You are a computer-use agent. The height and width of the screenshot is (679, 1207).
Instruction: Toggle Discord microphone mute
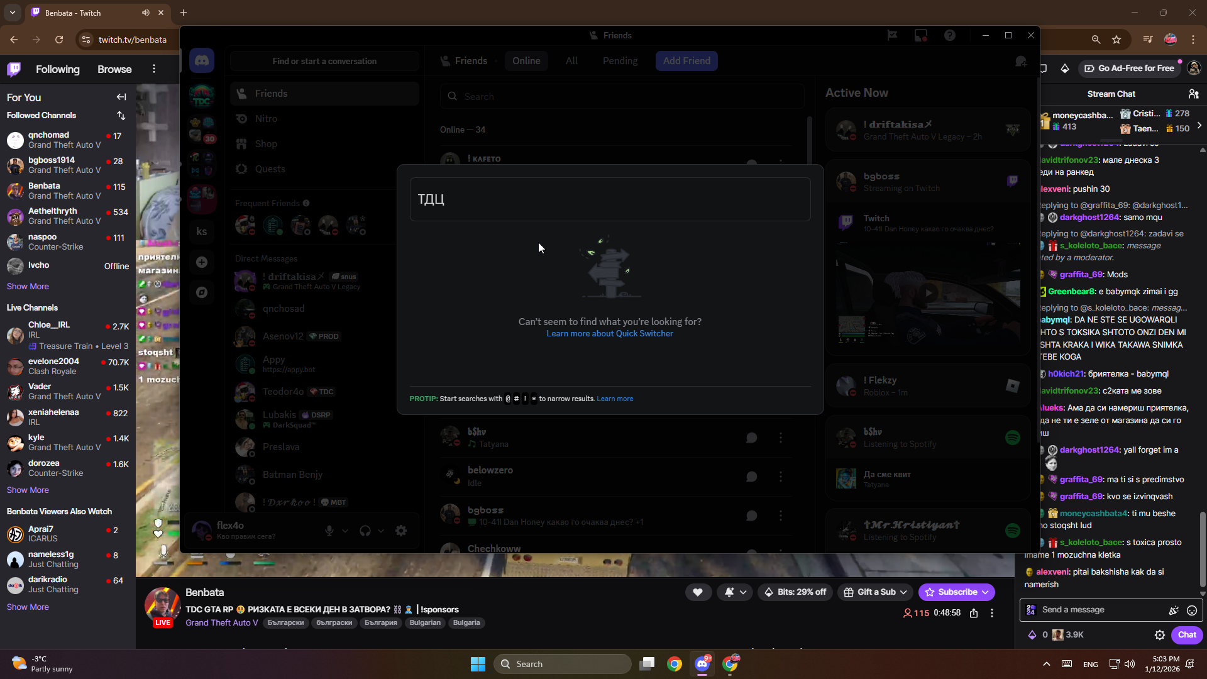[x=329, y=531]
